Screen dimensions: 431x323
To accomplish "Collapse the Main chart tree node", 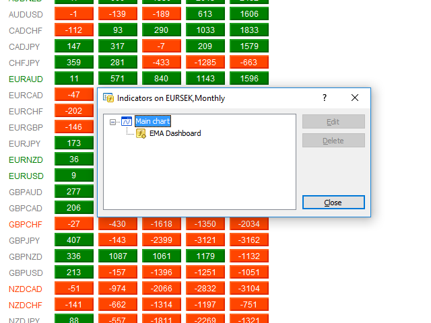I will coord(112,122).
